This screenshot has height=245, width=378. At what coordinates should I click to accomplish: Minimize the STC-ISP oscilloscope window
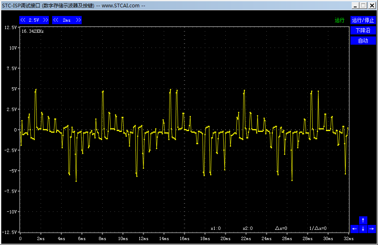(x=355, y=6)
